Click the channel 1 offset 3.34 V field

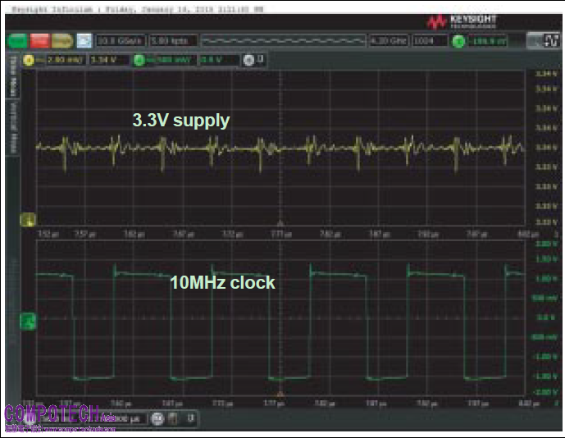point(103,59)
